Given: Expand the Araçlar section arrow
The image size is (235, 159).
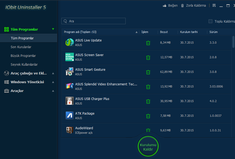Looking at the screenshot, I should pyautogui.click(x=53, y=91).
